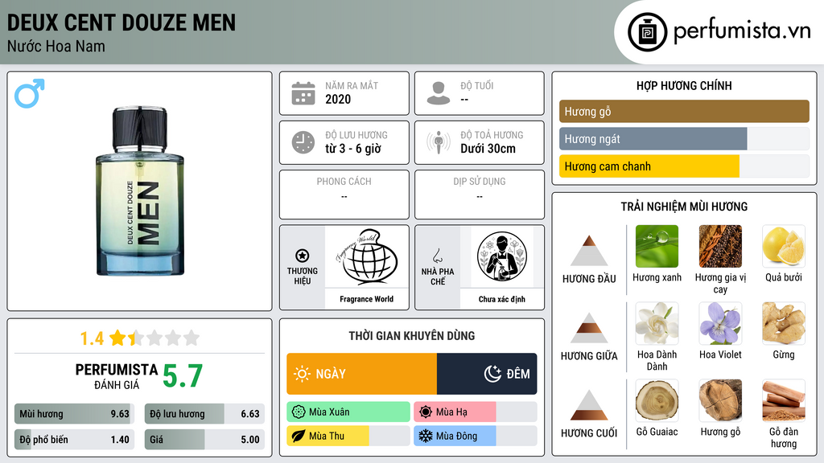Click the calendar icon for release year

(x=303, y=93)
